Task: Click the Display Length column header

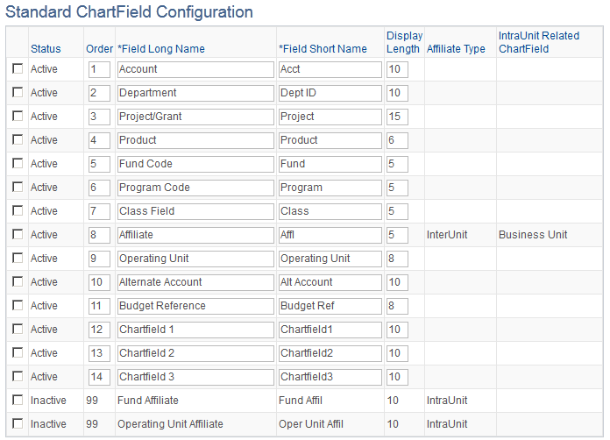Action: [x=404, y=42]
